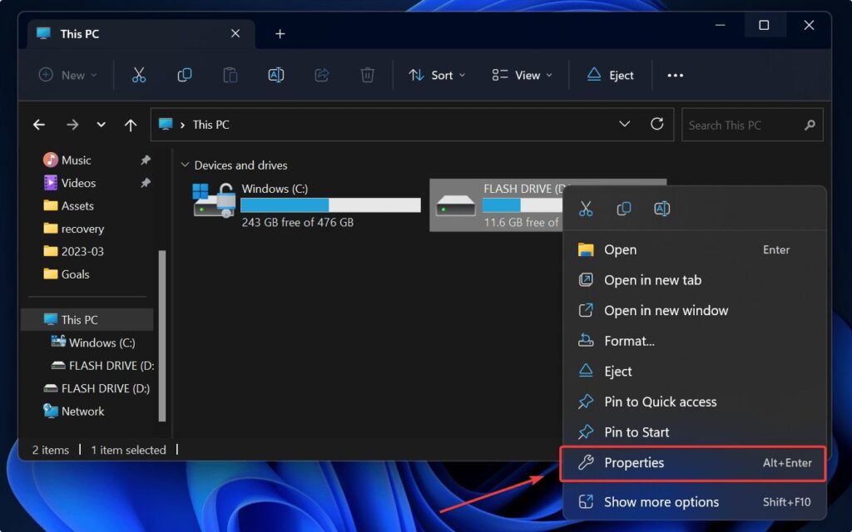Viewport: 852px width, 532px height.
Task: Select the Rename icon on the toolbar
Action: [x=275, y=75]
